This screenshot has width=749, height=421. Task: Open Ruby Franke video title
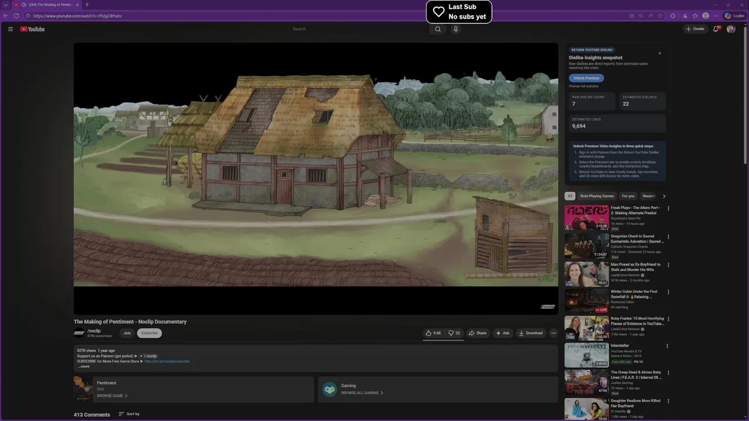pos(637,321)
